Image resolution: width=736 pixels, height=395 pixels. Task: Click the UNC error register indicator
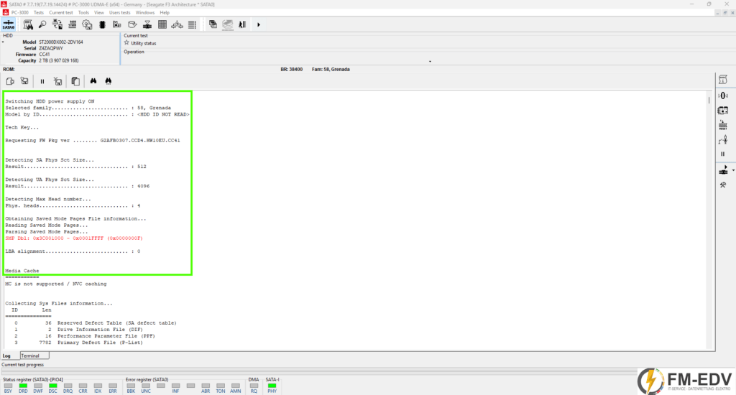point(146,386)
